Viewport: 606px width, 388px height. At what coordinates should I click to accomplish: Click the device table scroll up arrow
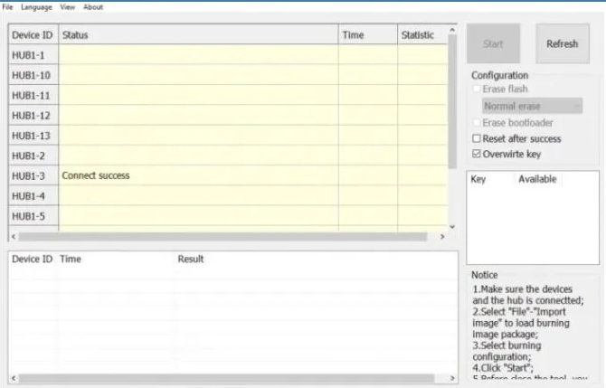(x=452, y=29)
